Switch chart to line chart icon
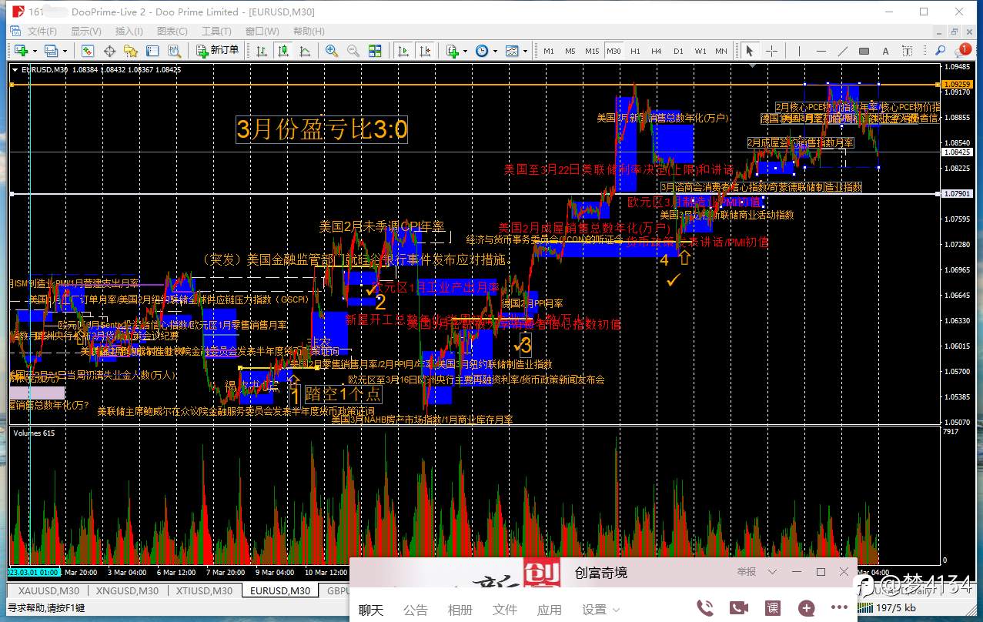 305,51
